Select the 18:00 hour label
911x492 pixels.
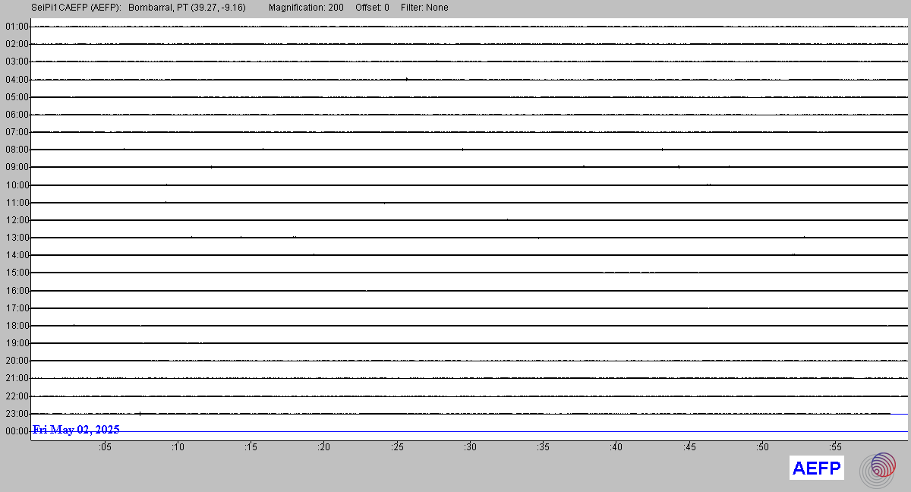(x=17, y=326)
